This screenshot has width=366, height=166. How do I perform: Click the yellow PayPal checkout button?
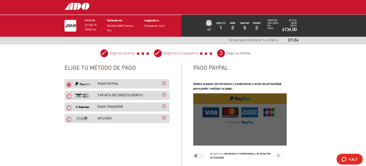point(240,99)
